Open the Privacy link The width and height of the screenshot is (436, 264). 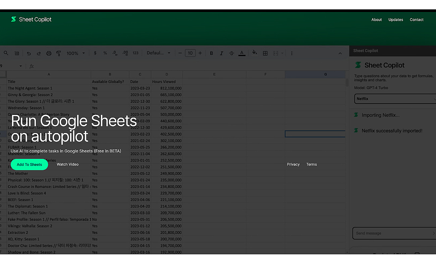click(x=293, y=164)
